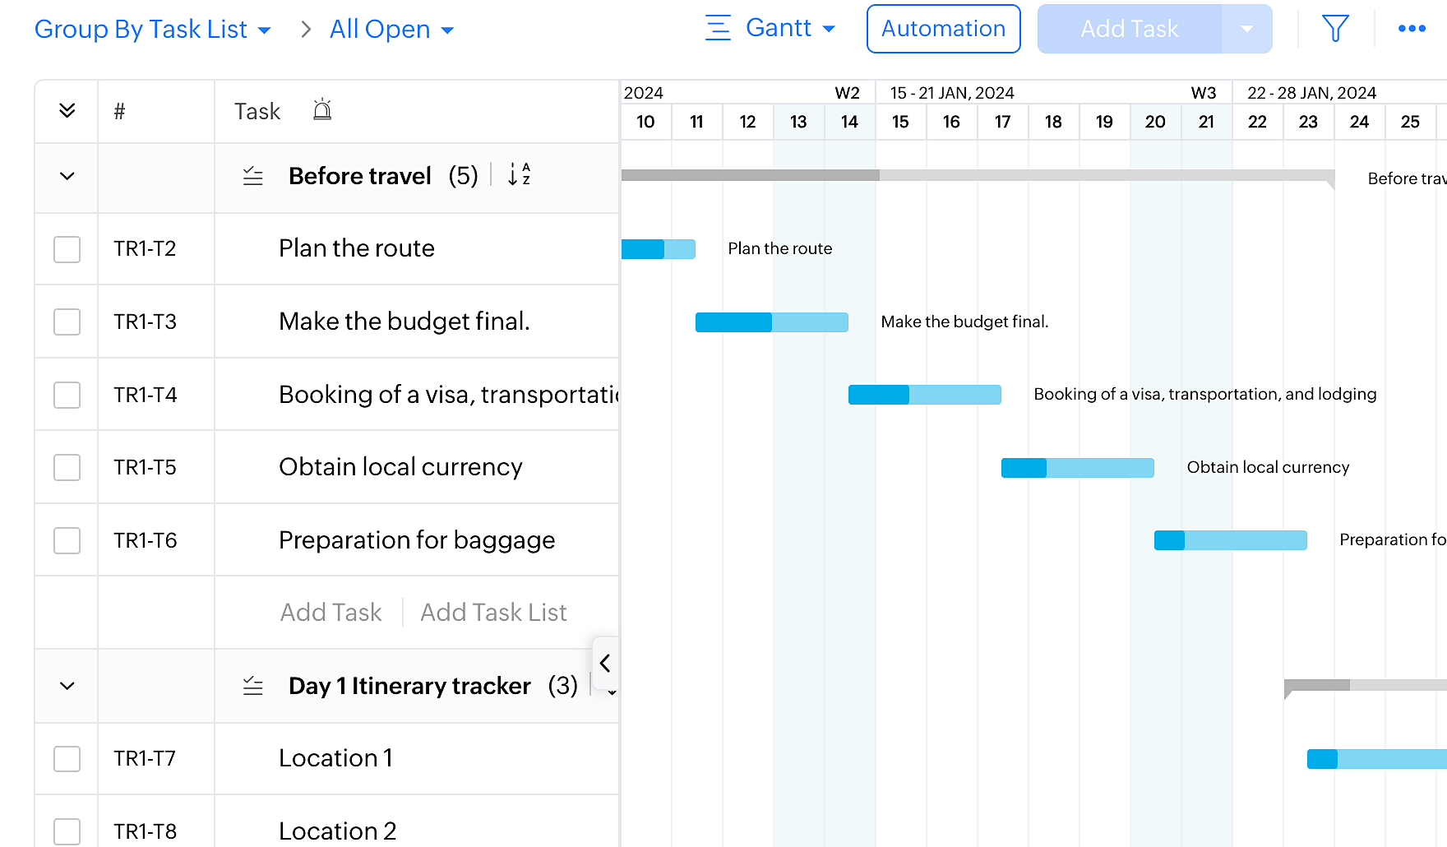Image resolution: width=1447 pixels, height=847 pixels.
Task: Collapse the task panel with left arrow
Action: [x=605, y=663]
